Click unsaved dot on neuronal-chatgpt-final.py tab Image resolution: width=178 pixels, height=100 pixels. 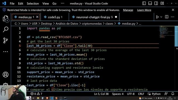pyautogui.click(x=116, y=17)
